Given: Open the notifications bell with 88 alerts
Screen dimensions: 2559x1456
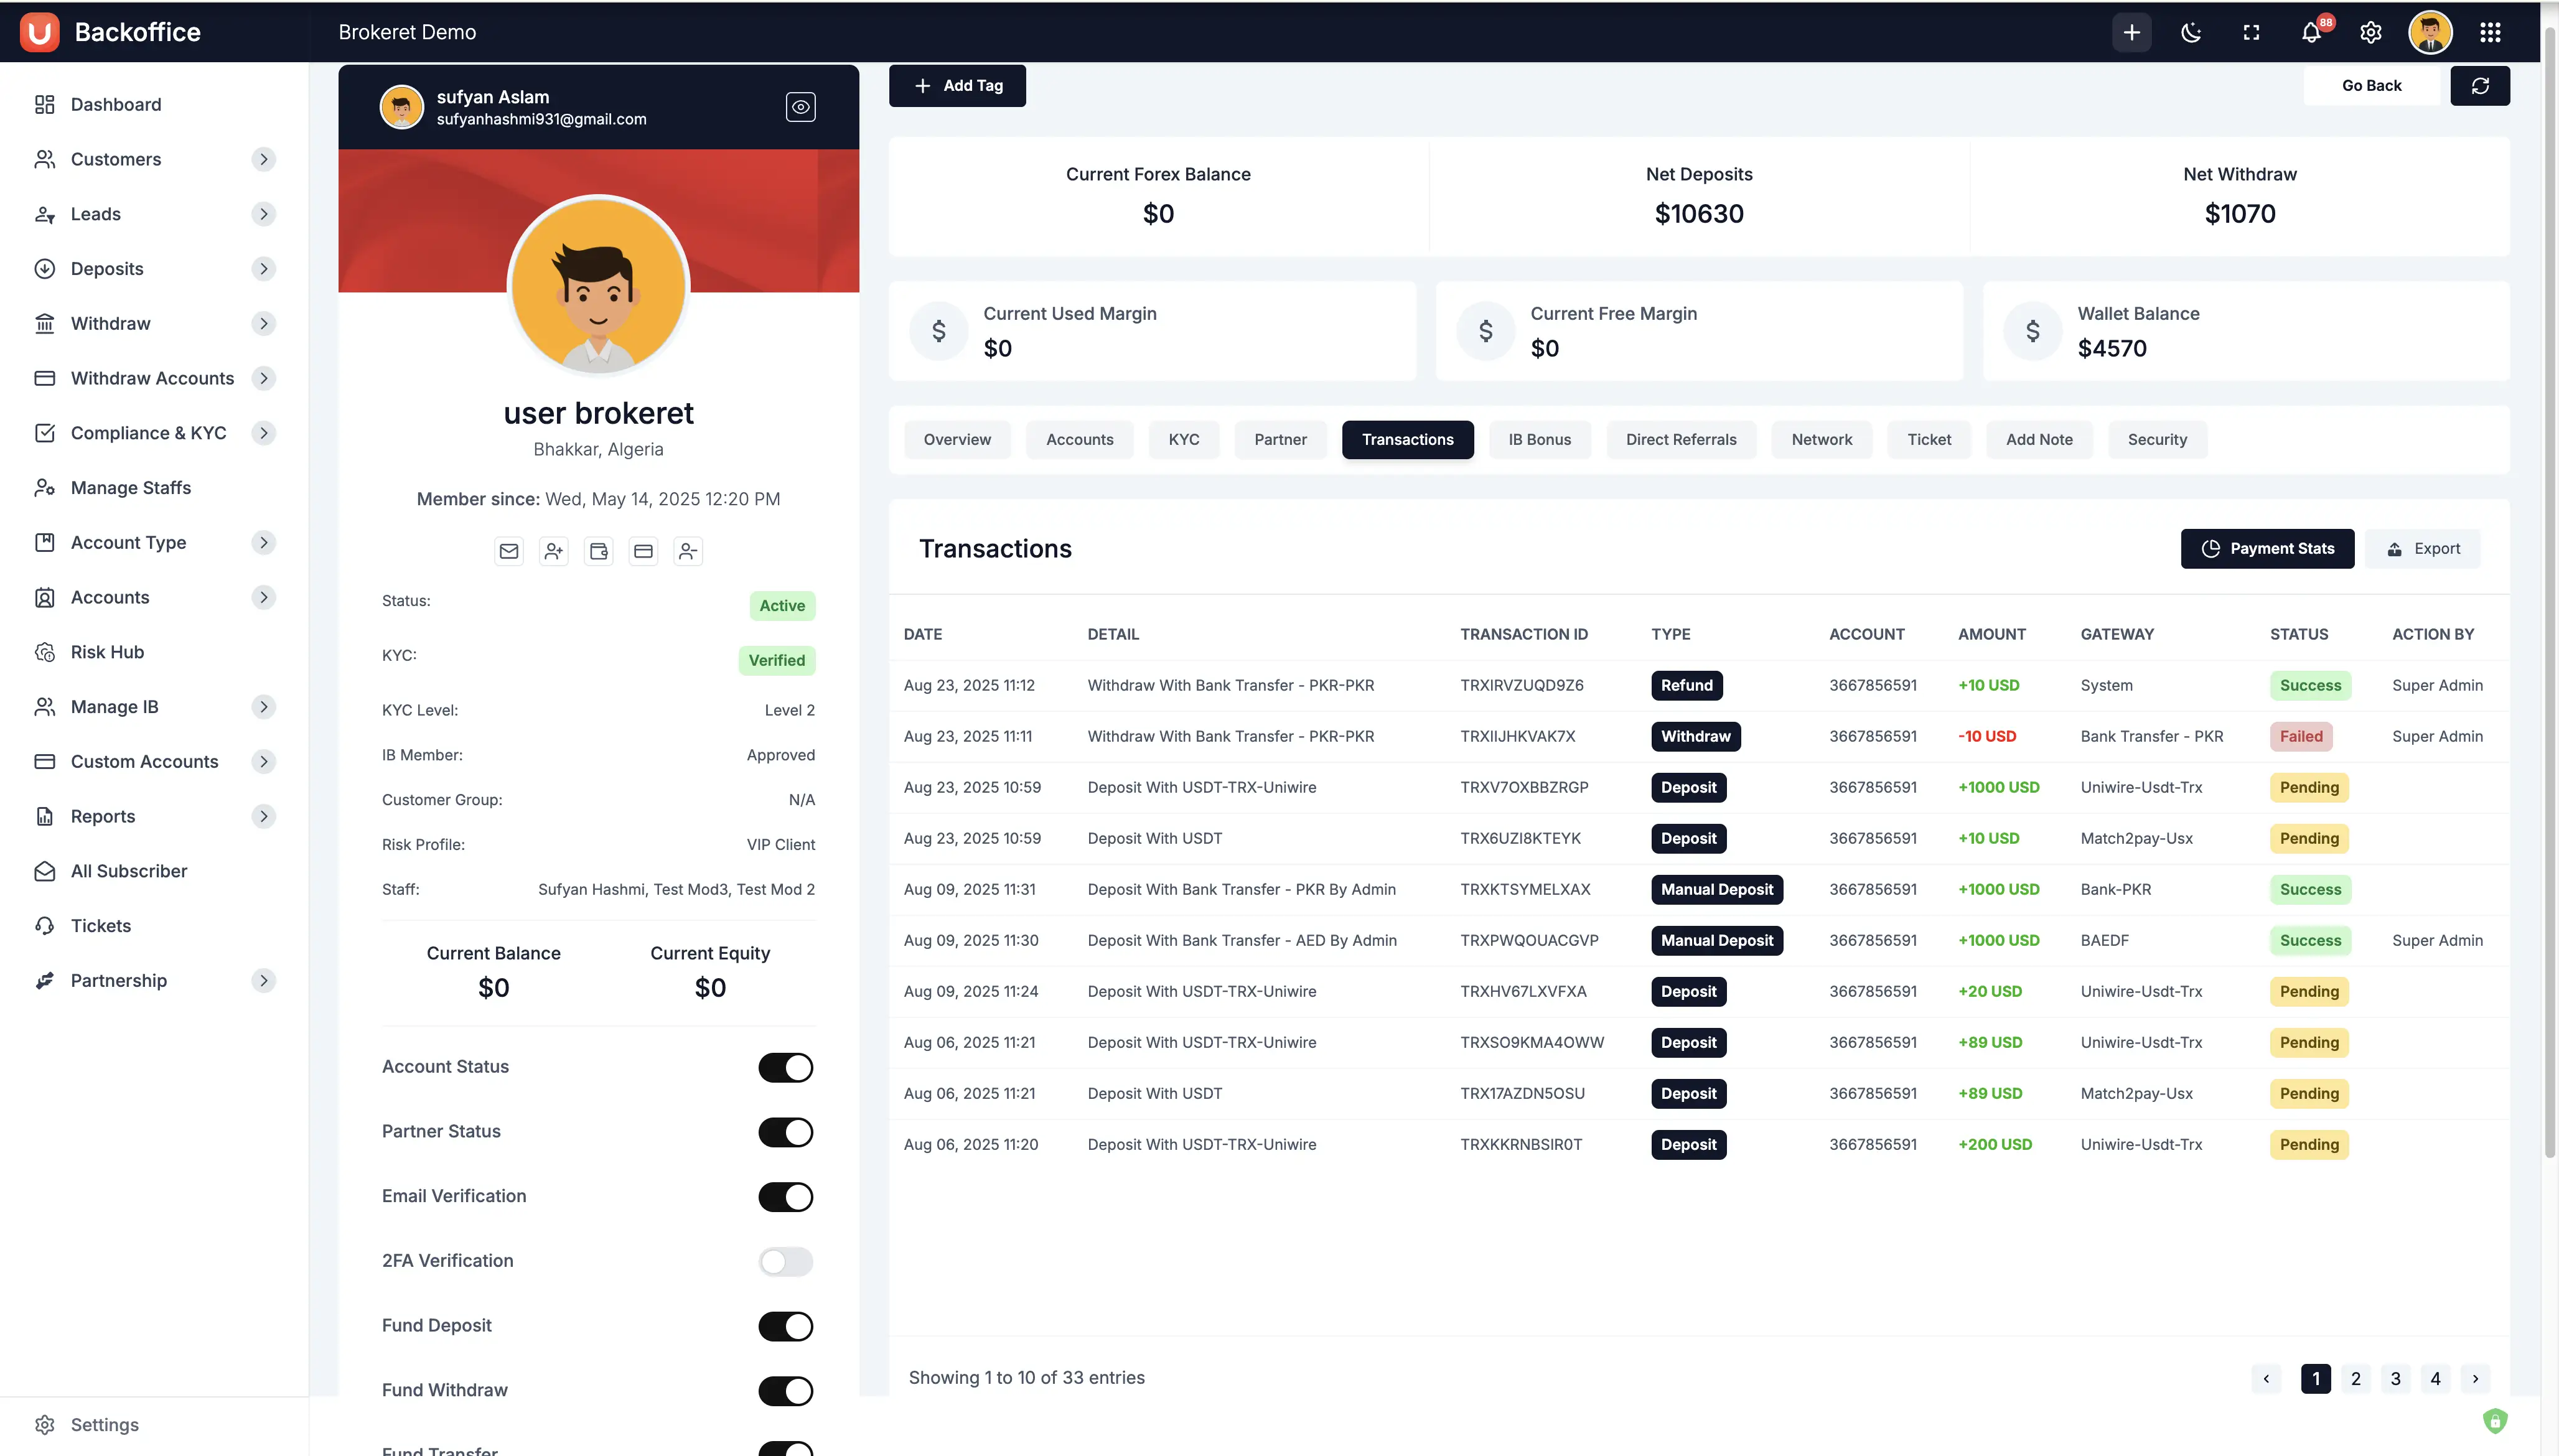Looking at the screenshot, I should coord(2310,32).
